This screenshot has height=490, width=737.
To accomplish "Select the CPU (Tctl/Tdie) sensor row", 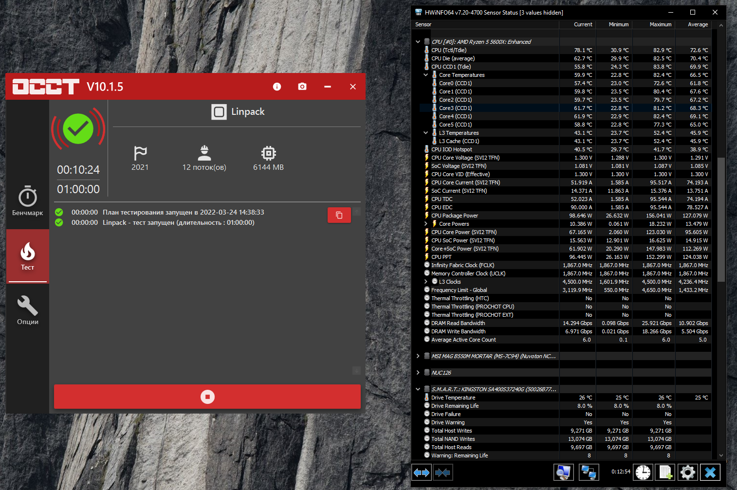I will pyautogui.click(x=562, y=50).
